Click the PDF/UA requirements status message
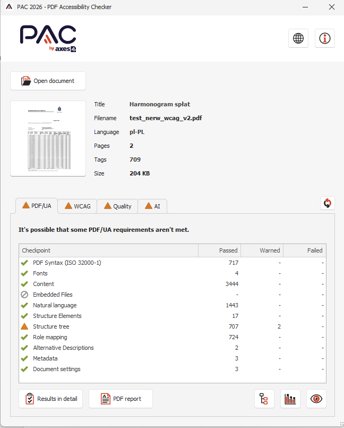This screenshot has width=344, height=428. pyautogui.click(x=104, y=230)
